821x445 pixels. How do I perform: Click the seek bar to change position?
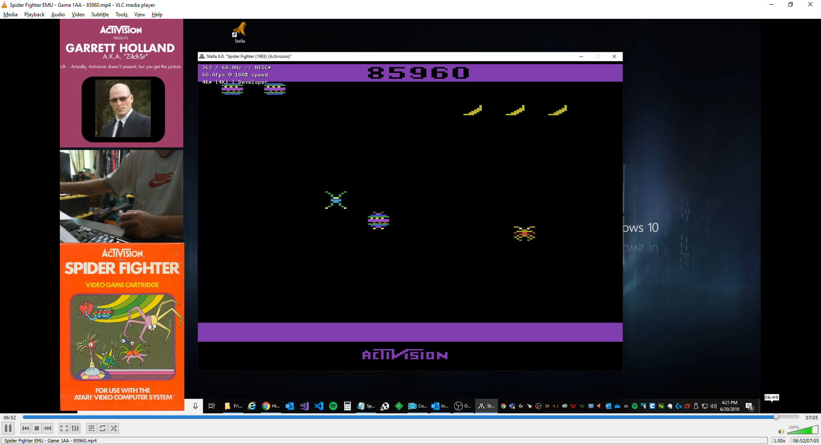point(410,417)
